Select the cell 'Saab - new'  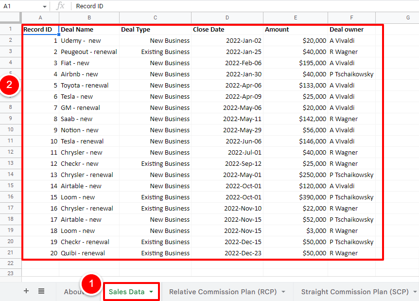tap(89, 119)
